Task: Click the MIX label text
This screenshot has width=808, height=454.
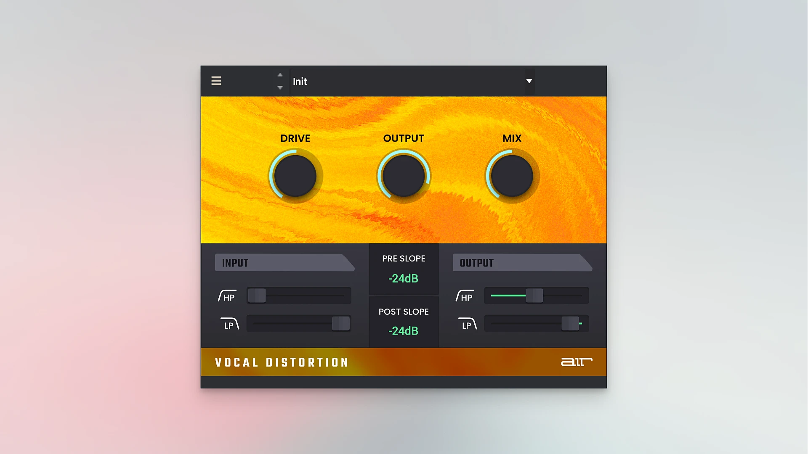Action: click(x=512, y=138)
